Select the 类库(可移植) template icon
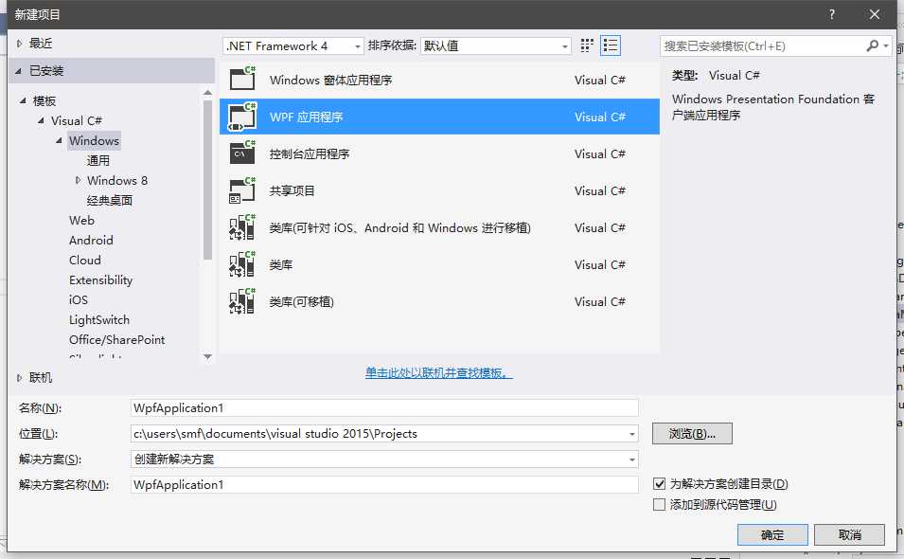This screenshot has width=904, height=559. point(242,301)
